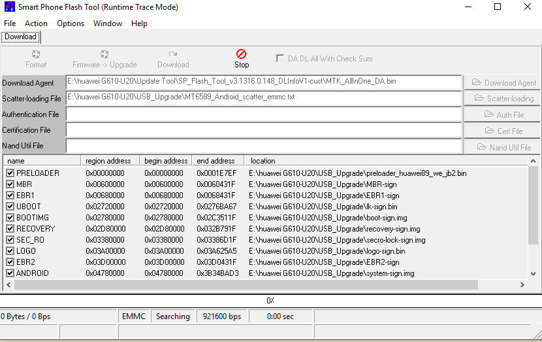Uncheck the BOOTIMG partition checkbox

pyautogui.click(x=10, y=217)
